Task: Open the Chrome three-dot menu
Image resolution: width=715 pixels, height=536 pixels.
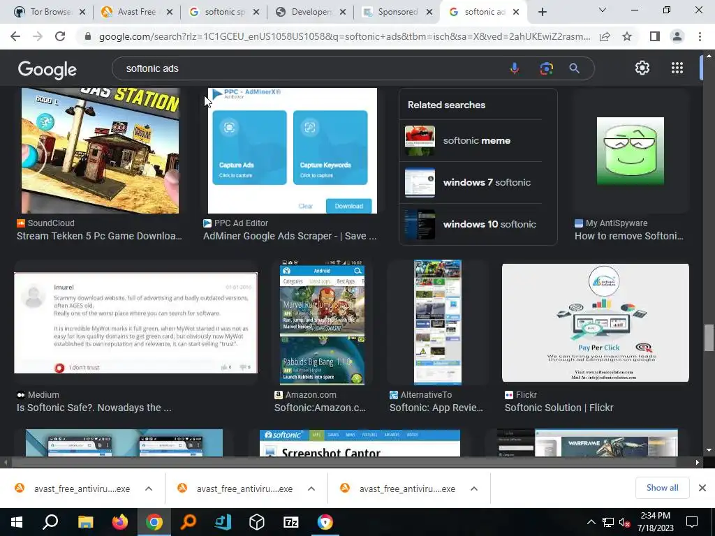Action: (700, 36)
